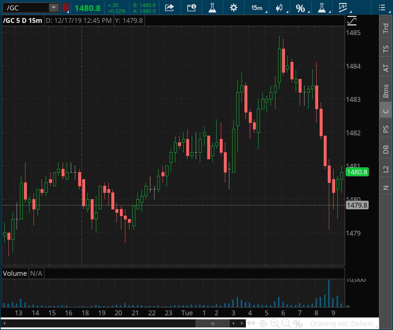This screenshot has width=393, height=330.
Task: Click the B: 1480.8 A: 1480.9 bid/ask quote
Action: (144, 8)
